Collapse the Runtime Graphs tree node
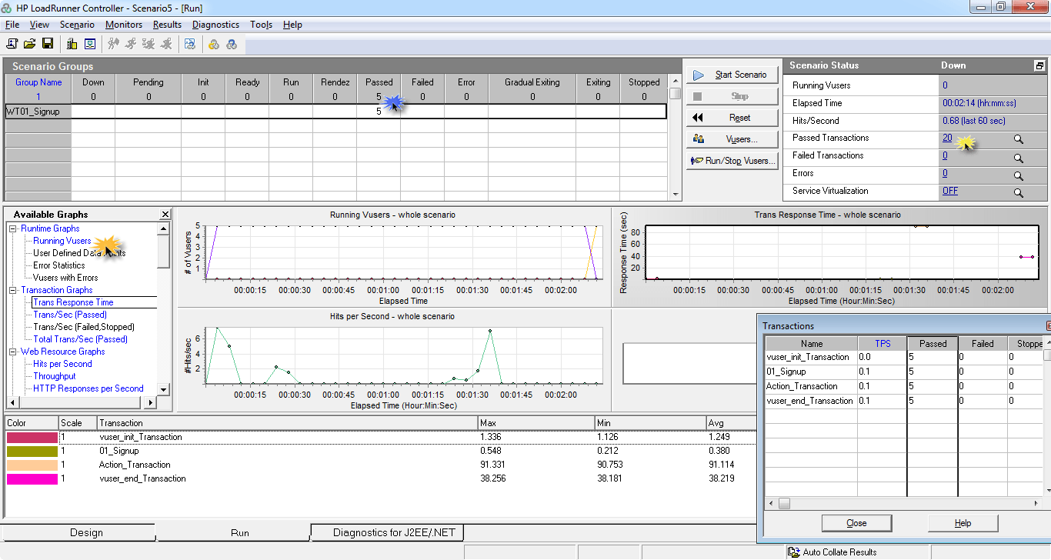Viewport: 1051px width, 560px height. (x=13, y=228)
